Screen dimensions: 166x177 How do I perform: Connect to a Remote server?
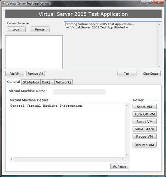(x=40, y=29)
